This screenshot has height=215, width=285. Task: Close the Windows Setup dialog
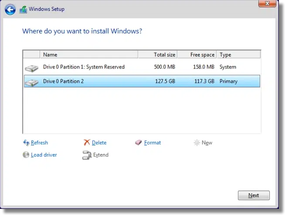click(x=267, y=3)
